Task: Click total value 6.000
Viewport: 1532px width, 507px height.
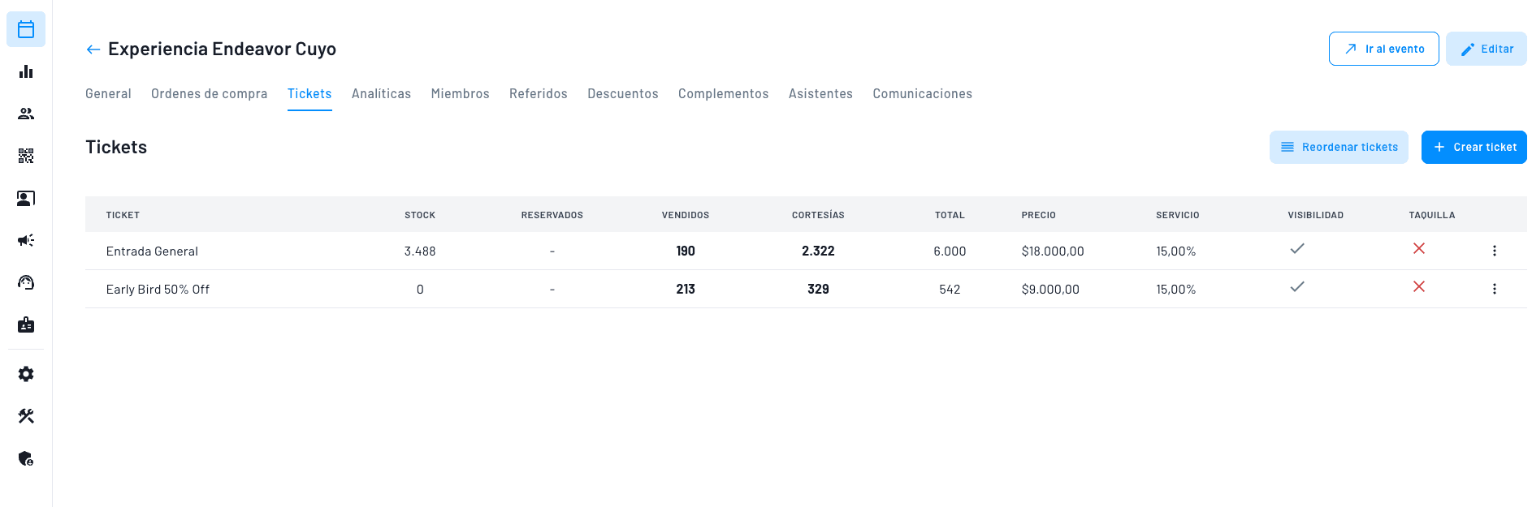Action: pos(950,251)
